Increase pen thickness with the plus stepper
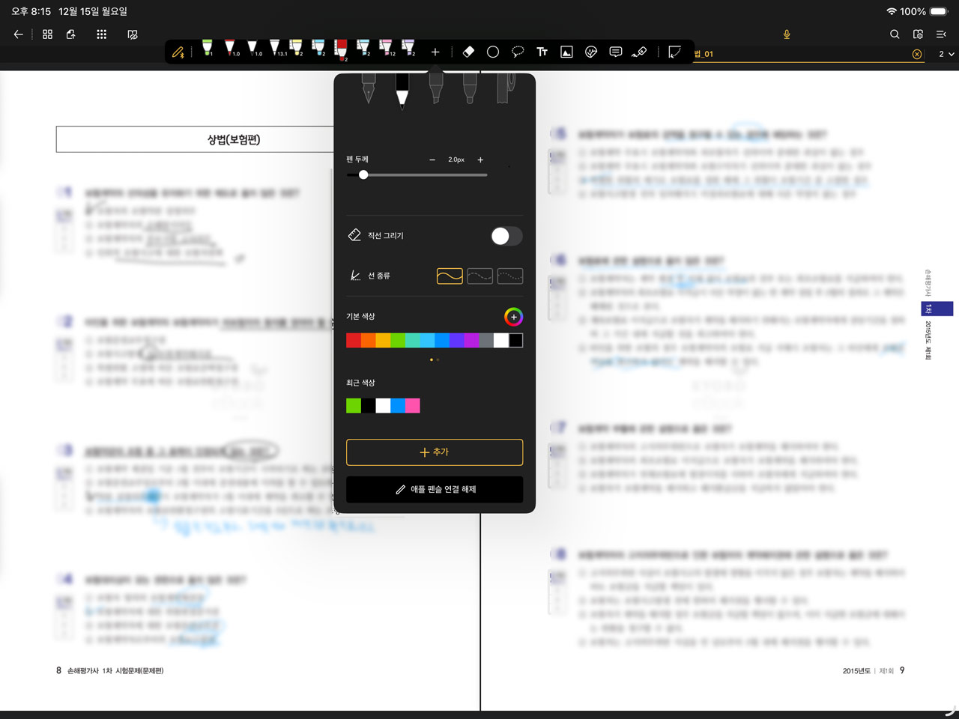 (x=480, y=160)
